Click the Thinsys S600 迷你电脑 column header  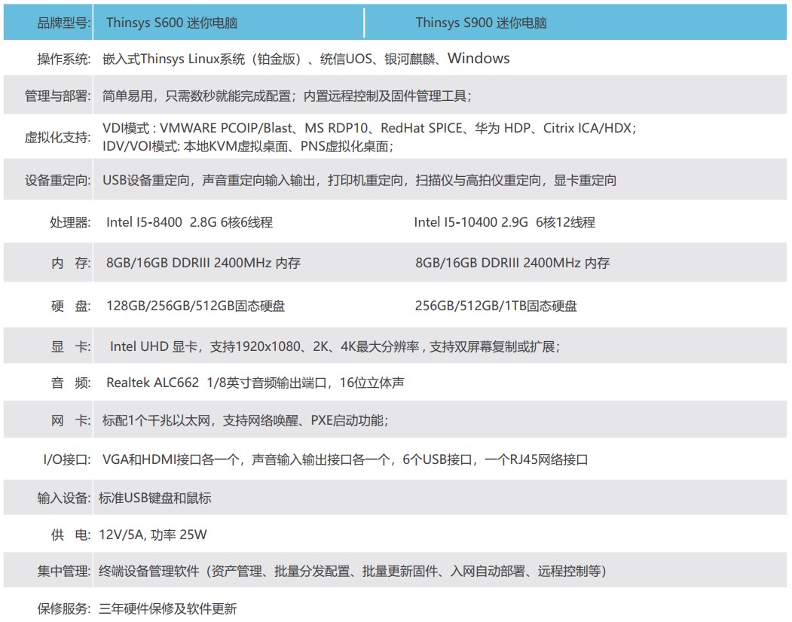point(172,23)
